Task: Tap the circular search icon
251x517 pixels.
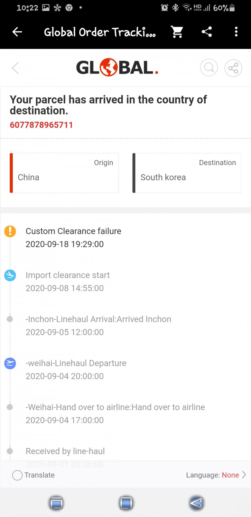Action: pyautogui.click(x=209, y=68)
